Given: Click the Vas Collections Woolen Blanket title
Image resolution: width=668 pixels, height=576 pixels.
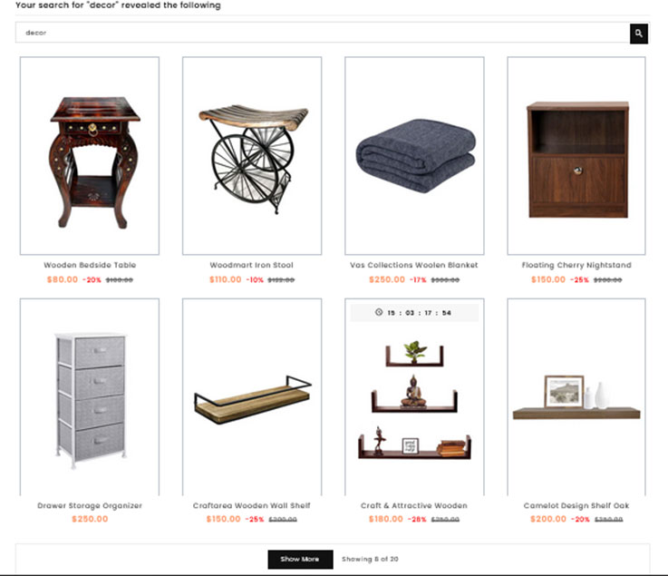Looking at the screenshot, I should 413,265.
